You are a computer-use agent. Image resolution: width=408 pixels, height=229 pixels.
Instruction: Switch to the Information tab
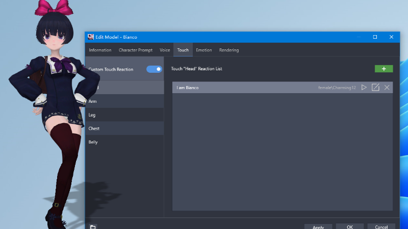point(100,50)
